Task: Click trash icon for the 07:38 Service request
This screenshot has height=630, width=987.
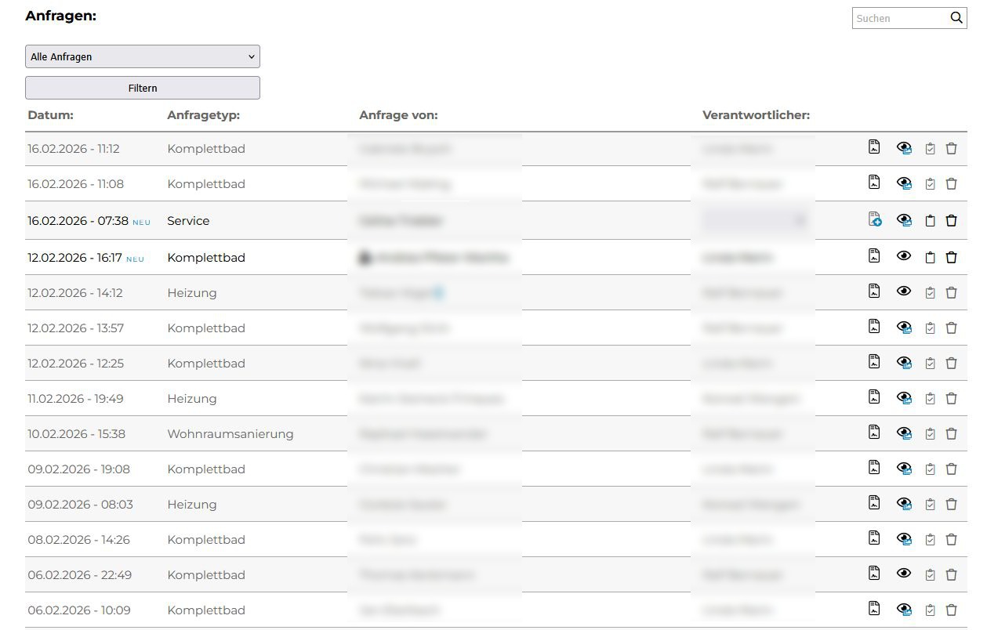Action: point(951,221)
